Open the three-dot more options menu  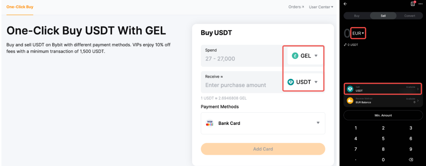[421, 4]
